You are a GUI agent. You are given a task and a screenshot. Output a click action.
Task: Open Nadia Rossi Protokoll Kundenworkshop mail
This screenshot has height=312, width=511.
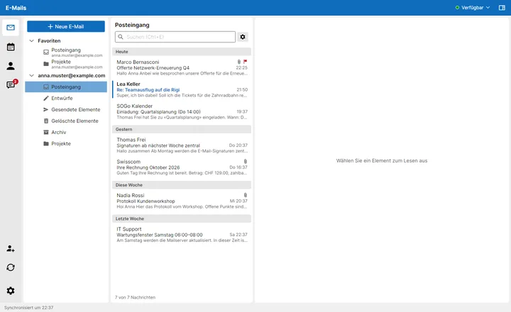[x=182, y=201]
